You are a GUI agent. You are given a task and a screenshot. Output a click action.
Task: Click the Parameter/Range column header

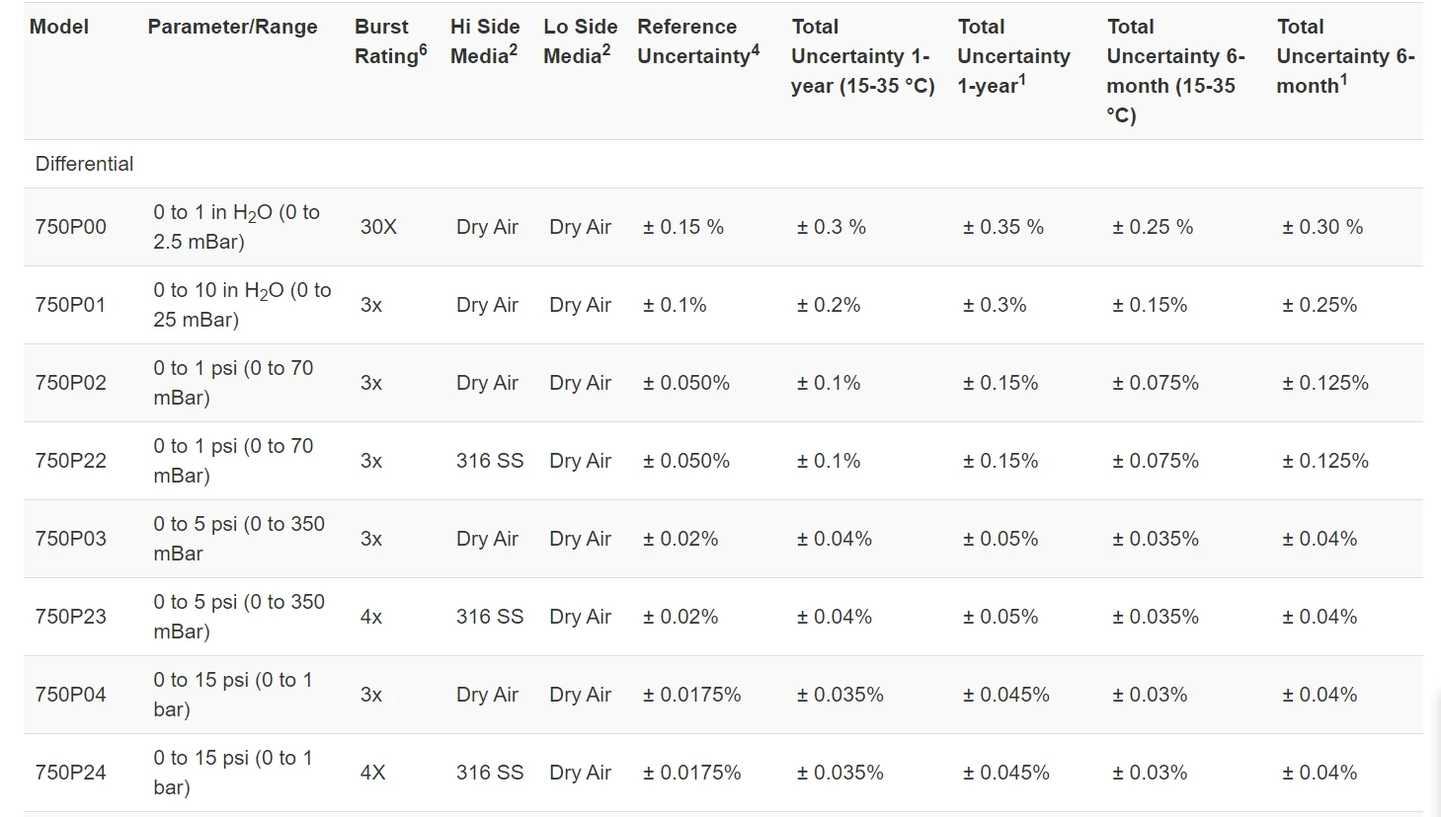(x=232, y=27)
